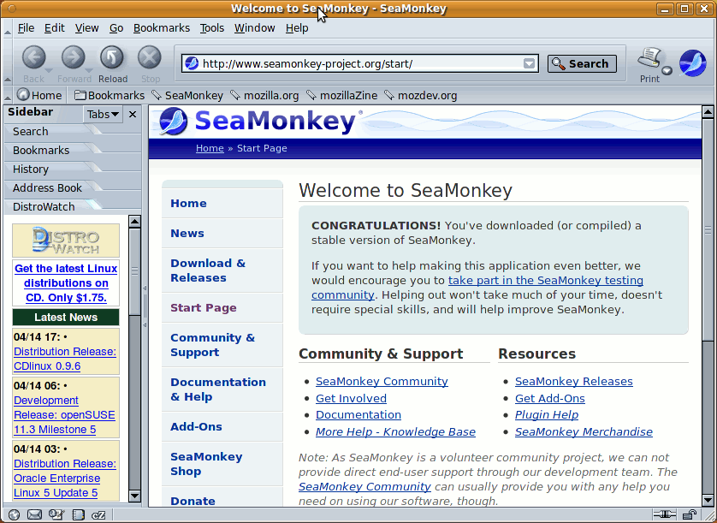Toggle the online/offline plug icon in status bar
Viewport: 717px width, 523px height.
pyautogui.click(x=663, y=514)
